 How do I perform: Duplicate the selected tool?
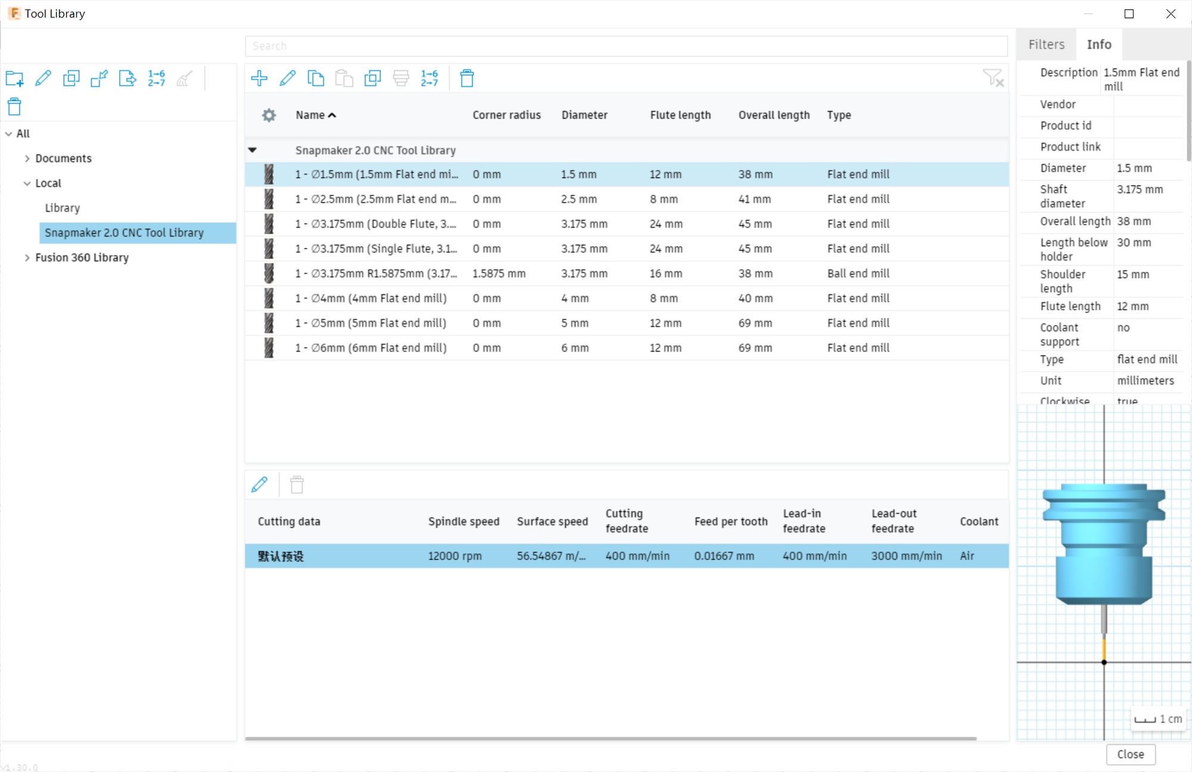(372, 78)
